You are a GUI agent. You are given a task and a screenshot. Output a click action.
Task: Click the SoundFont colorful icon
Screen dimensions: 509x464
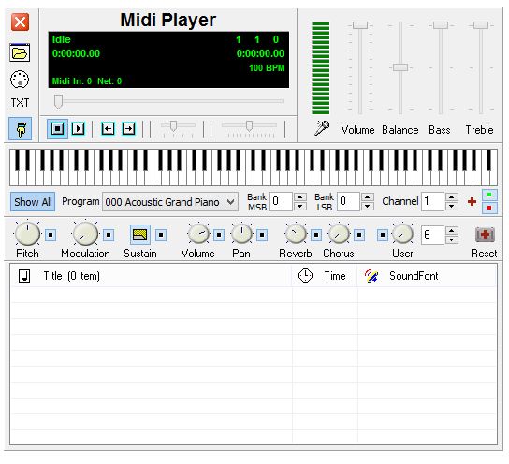(x=371, y=276)
